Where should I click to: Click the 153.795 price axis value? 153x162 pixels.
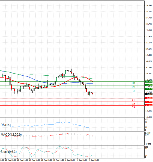coord(149,24)
